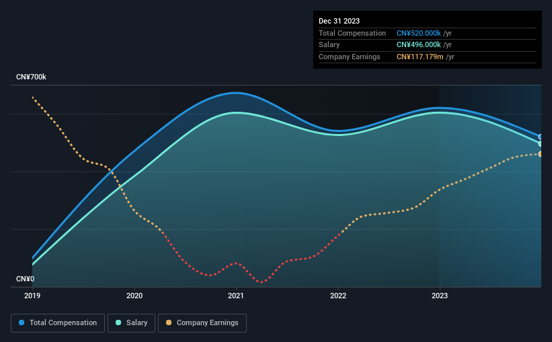Click the CN¥117.179m company earnings value
The width and height of the screenshot is (552, 342).
click(420, 57)
